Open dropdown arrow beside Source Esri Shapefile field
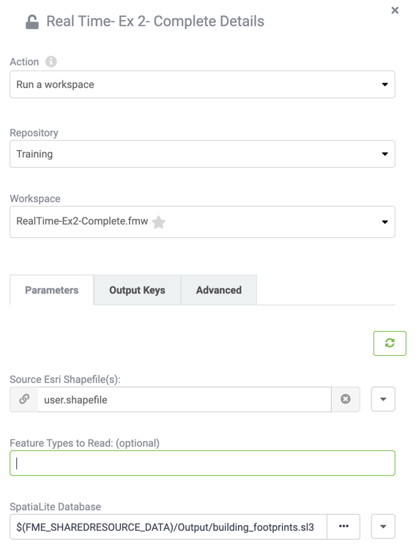Image resolution: width=416 pixels, height=550 pixels. pyautogui.click(x=383, y=399)
